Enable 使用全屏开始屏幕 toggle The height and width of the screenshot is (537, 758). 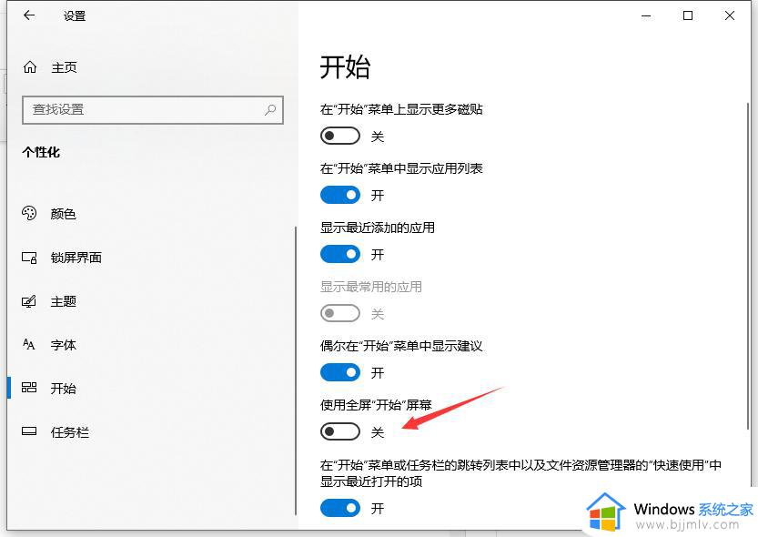coord(339,431)
